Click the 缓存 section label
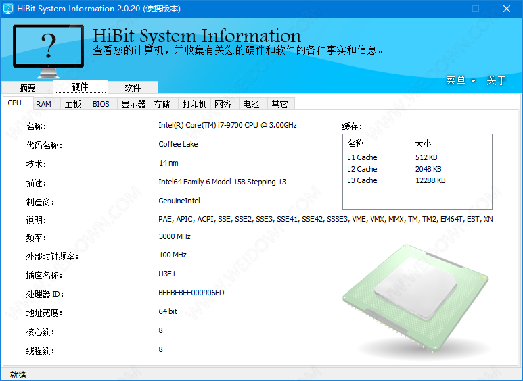This screenshot has width=523, height=381. pos(352,126)
